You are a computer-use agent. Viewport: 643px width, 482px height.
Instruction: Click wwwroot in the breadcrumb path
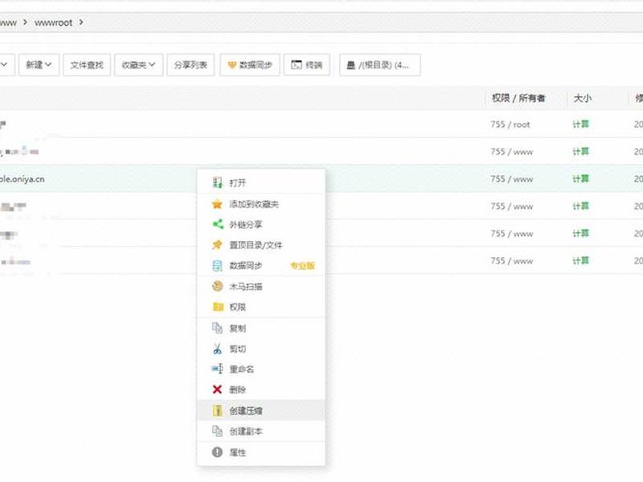(53, 22)
